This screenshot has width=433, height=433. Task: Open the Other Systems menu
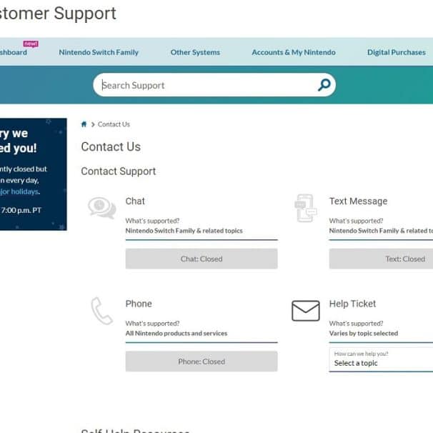point(195,52)
